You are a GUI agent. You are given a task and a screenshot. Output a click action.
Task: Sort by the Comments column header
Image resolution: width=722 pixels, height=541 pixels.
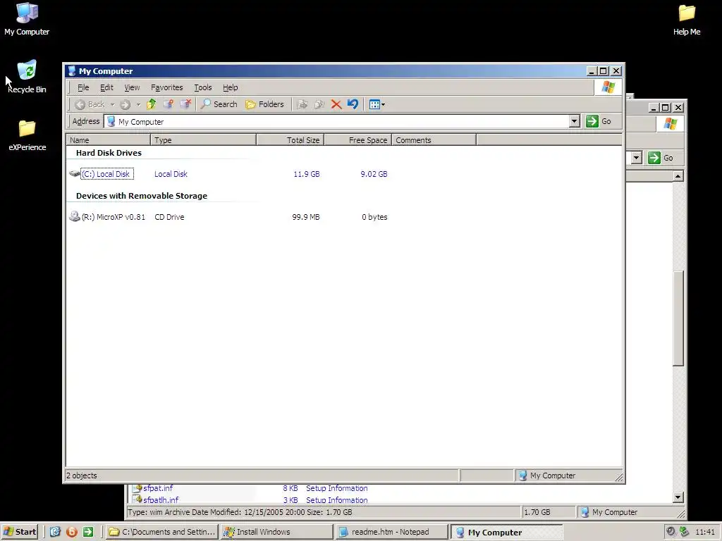pos(434,140)
